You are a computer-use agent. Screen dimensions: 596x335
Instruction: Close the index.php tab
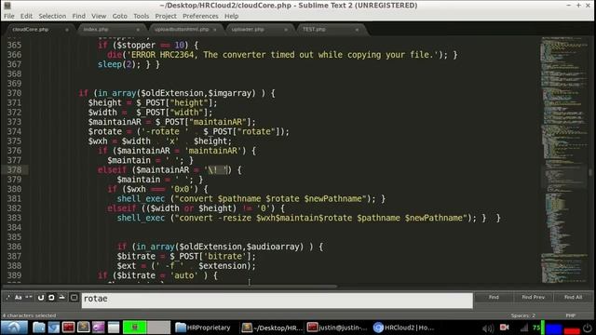(138, 30)
